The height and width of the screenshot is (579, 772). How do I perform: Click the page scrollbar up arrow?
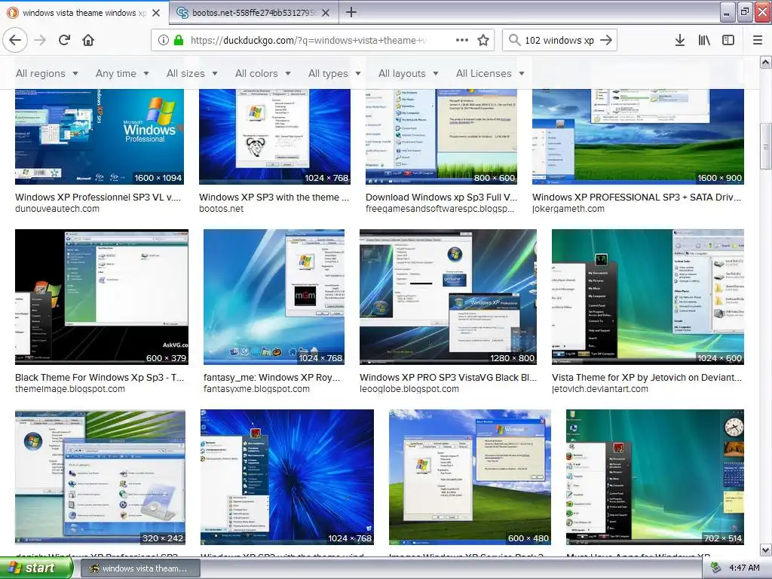[x=766, y=62]
